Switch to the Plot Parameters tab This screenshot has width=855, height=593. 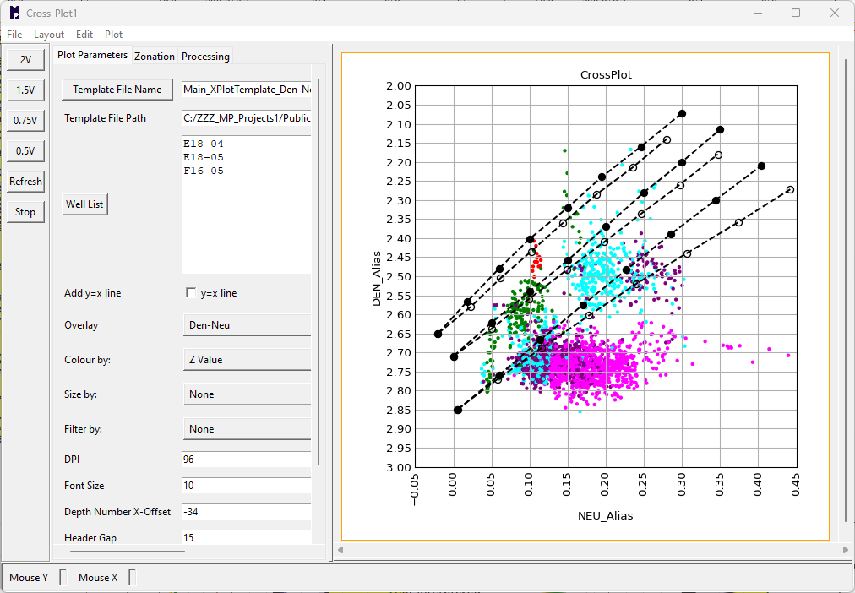click(92, 55)
